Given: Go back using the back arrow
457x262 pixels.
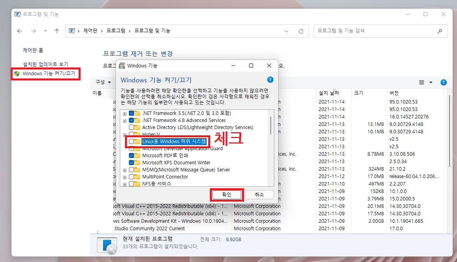Looking at the screenshot, I should (x=20, y=31).
